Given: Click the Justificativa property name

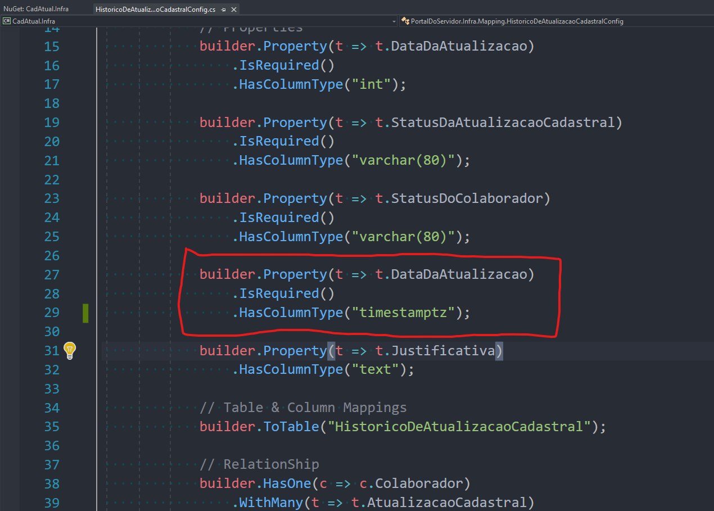Looking at the screenshot, I should pyautogui.click(x=443, y=351).
